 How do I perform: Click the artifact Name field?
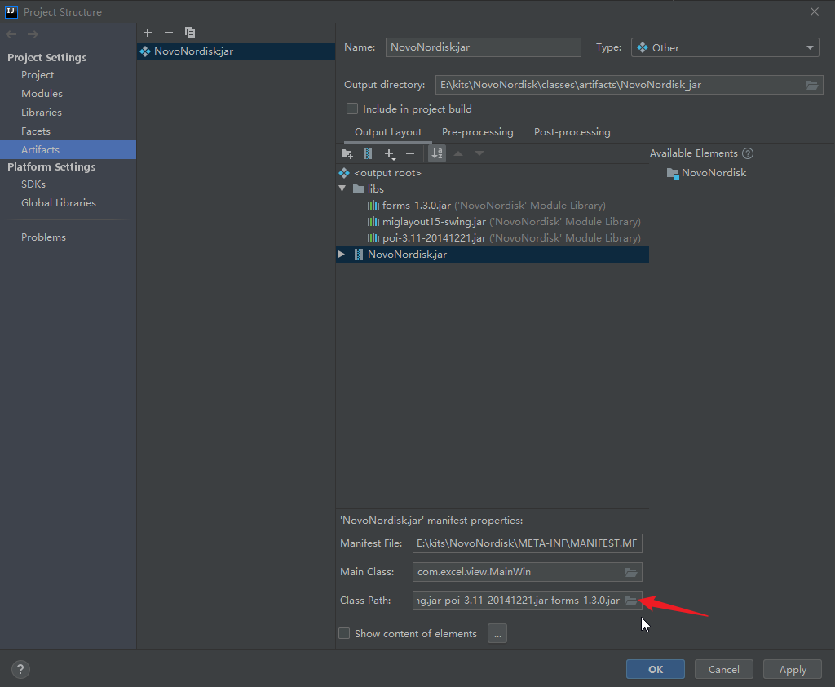pos(483,47)
